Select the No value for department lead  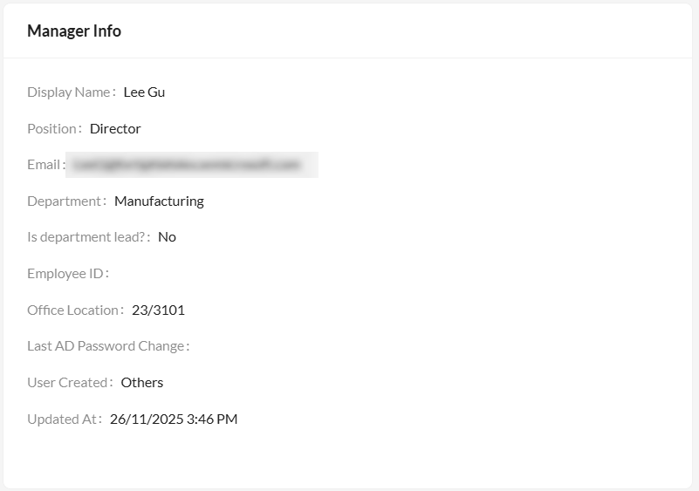167,237
